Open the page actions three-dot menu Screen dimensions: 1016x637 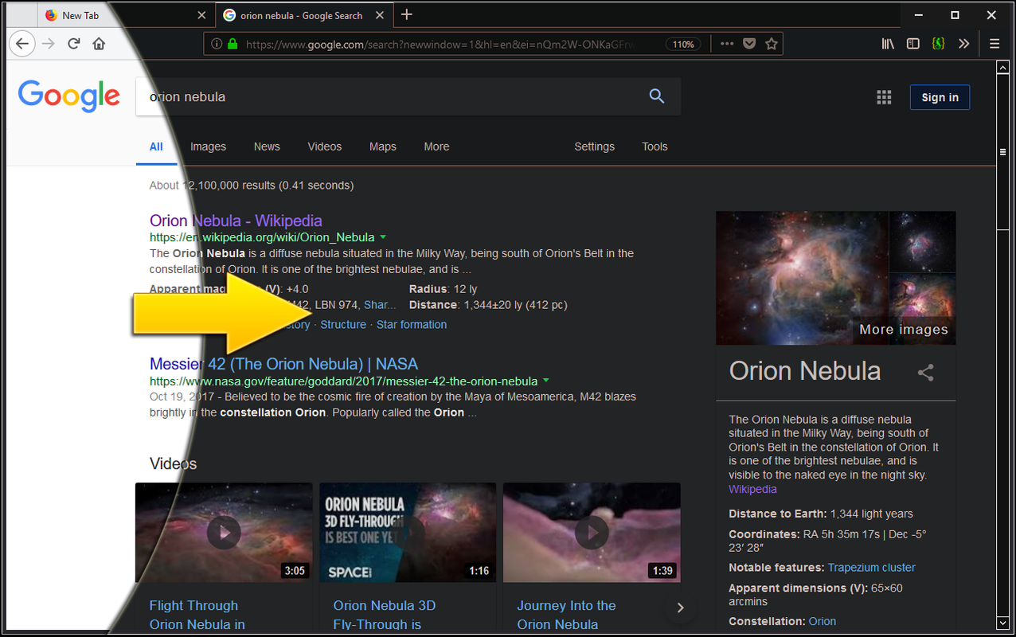727,44
